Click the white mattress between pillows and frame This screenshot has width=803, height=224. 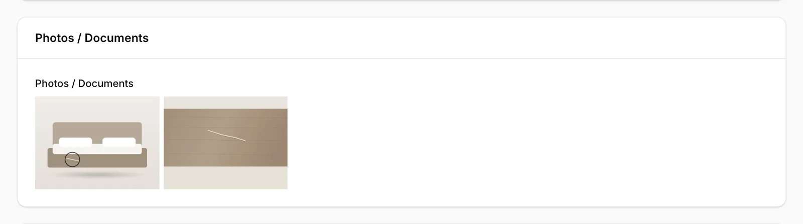pyautogui.click(x=97, y=149)
